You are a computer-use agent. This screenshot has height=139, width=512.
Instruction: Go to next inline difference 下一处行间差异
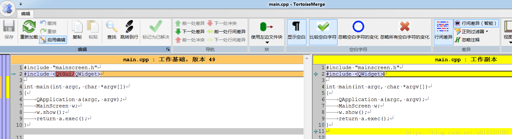pyautogui.click(x=226, y=40)
